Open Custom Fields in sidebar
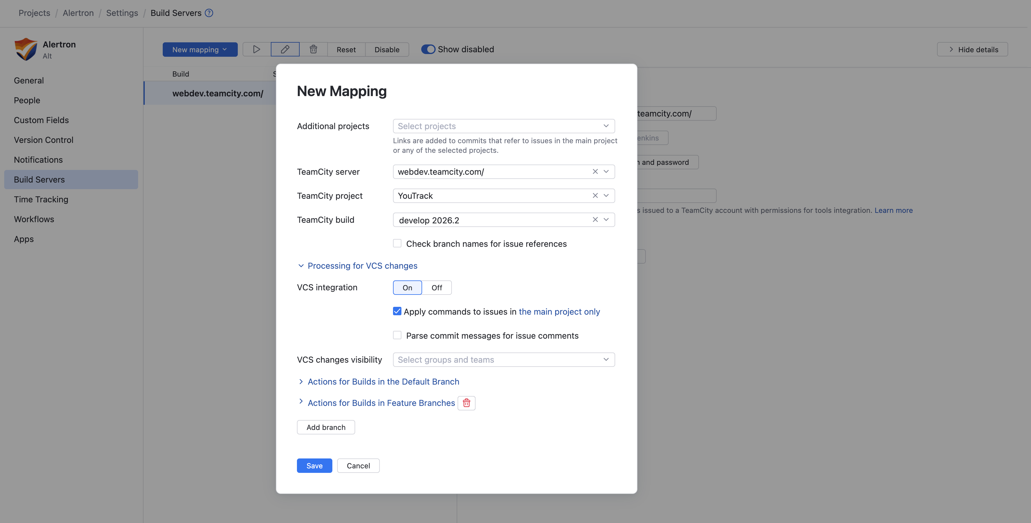This screenshot has width=1031, height=523. (41, 120)
